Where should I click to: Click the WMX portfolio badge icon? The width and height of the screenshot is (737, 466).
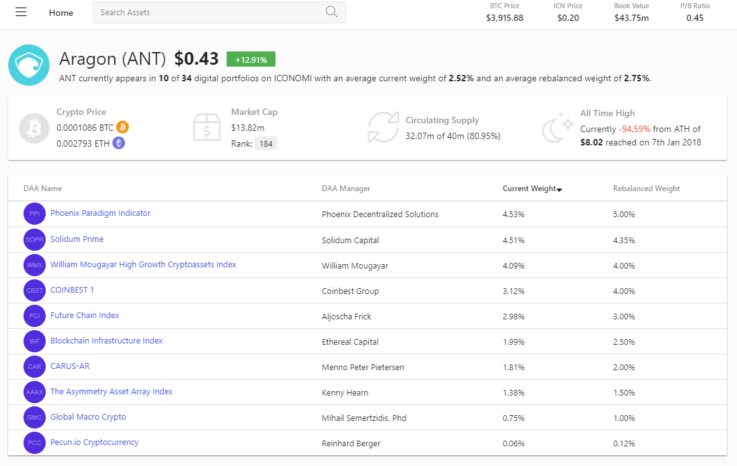click(34, 265)
